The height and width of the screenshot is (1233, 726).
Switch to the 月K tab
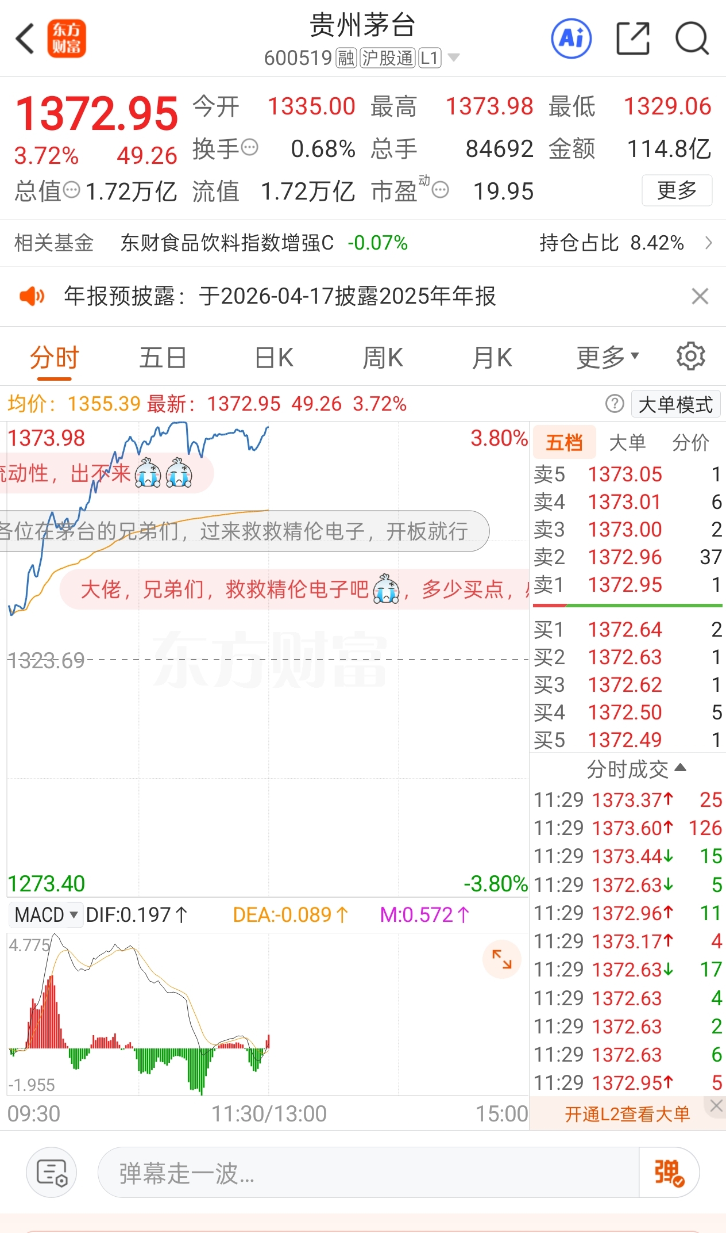click(492, 357)
